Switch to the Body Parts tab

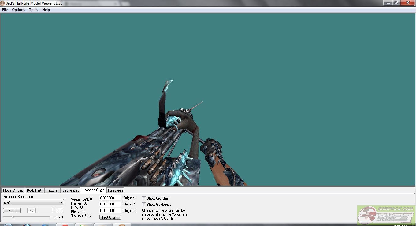tap(35, 190)
